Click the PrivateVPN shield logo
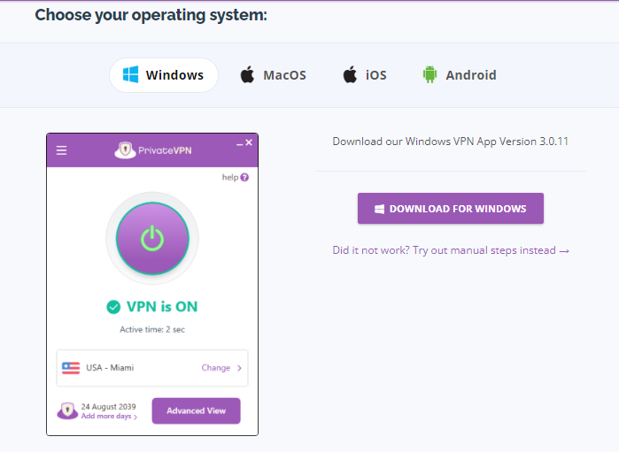 pos(125,150)
